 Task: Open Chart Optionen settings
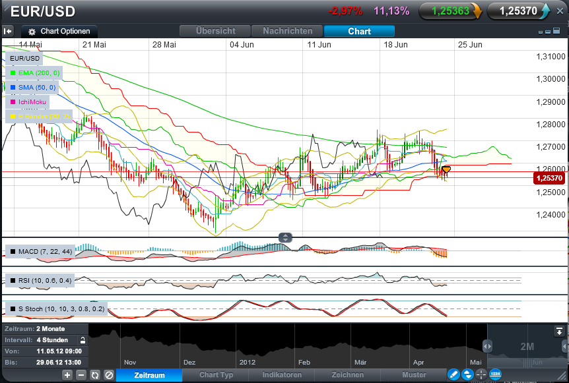tap(59, 32)
